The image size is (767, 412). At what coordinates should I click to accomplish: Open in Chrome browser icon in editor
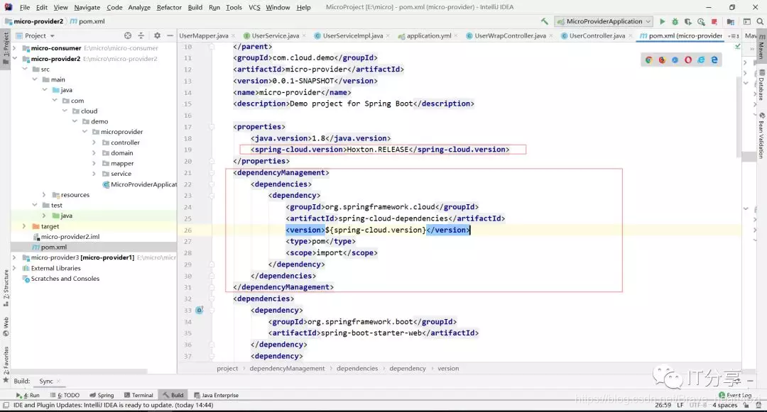648,60
